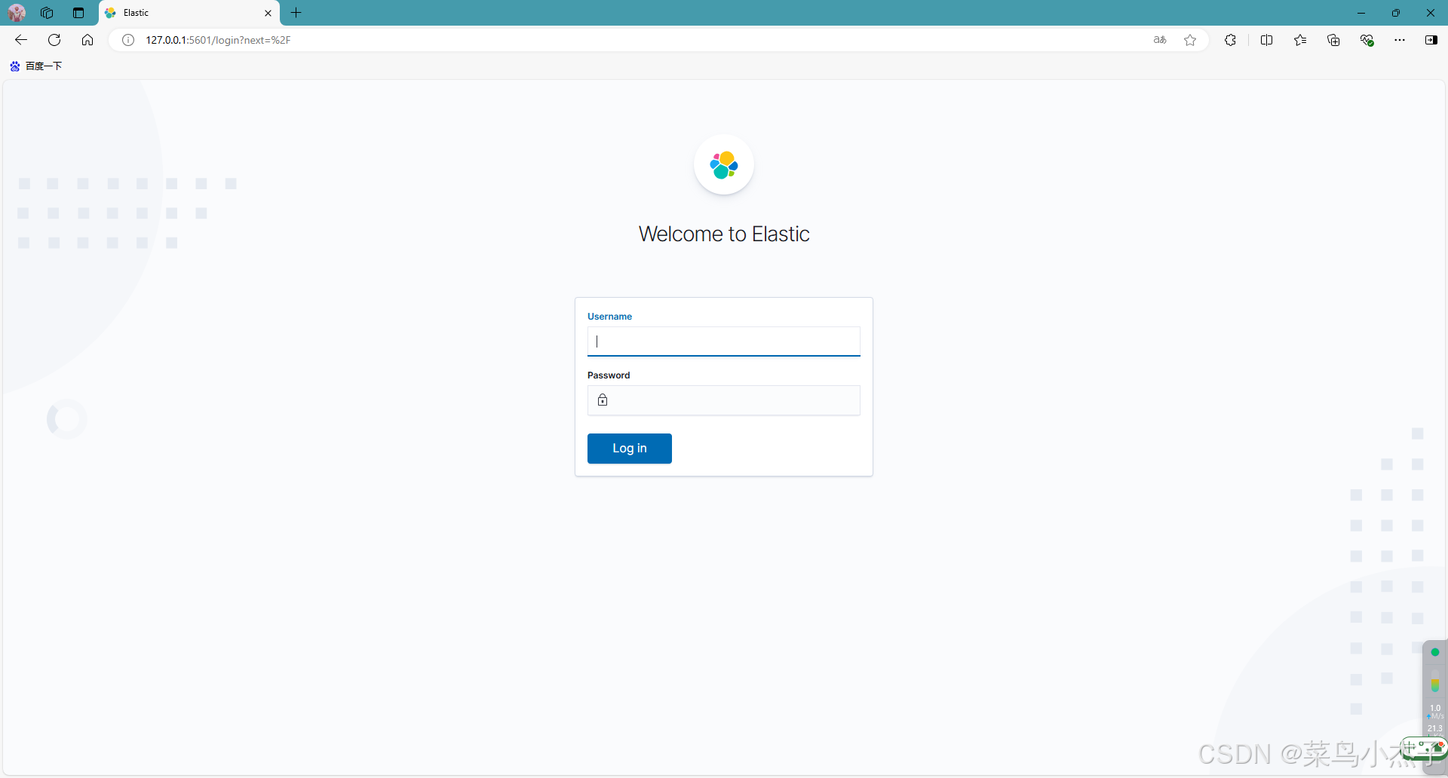1448x778 pixels.
Task: Click the browser profile avatar
Action: tap(17, 13)
